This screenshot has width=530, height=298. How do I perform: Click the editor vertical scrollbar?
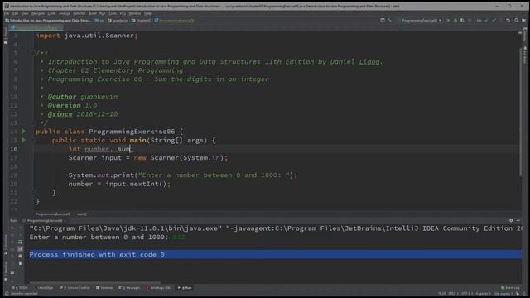click(x=521, y=112)
